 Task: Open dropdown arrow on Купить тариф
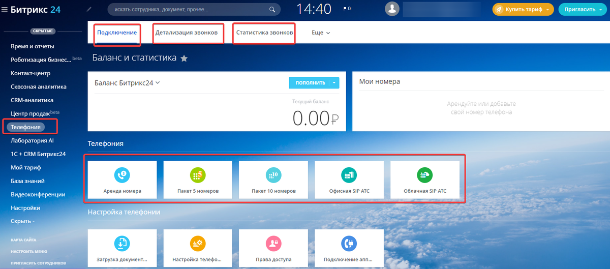click(x=547, y=9)
